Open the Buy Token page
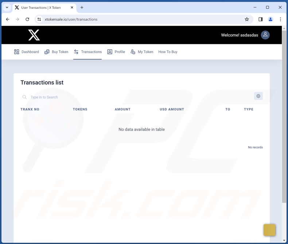 click(x=56, y=52)
